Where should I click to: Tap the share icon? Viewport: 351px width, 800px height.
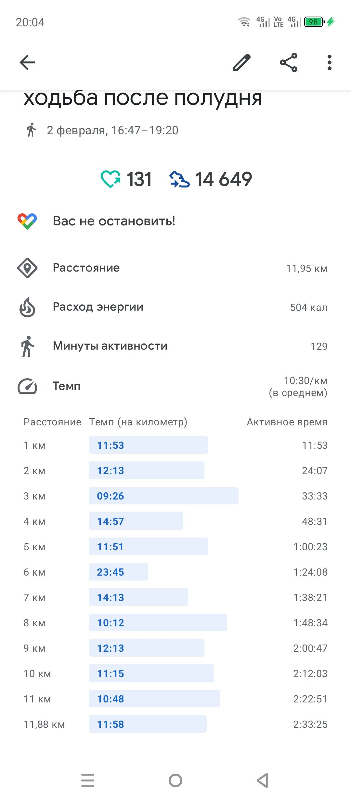point(289,62)
